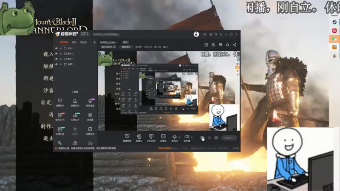Open the 浏览器 browser source tool
Viewport: 340px width, 191px height.
[x=90, y=116]
